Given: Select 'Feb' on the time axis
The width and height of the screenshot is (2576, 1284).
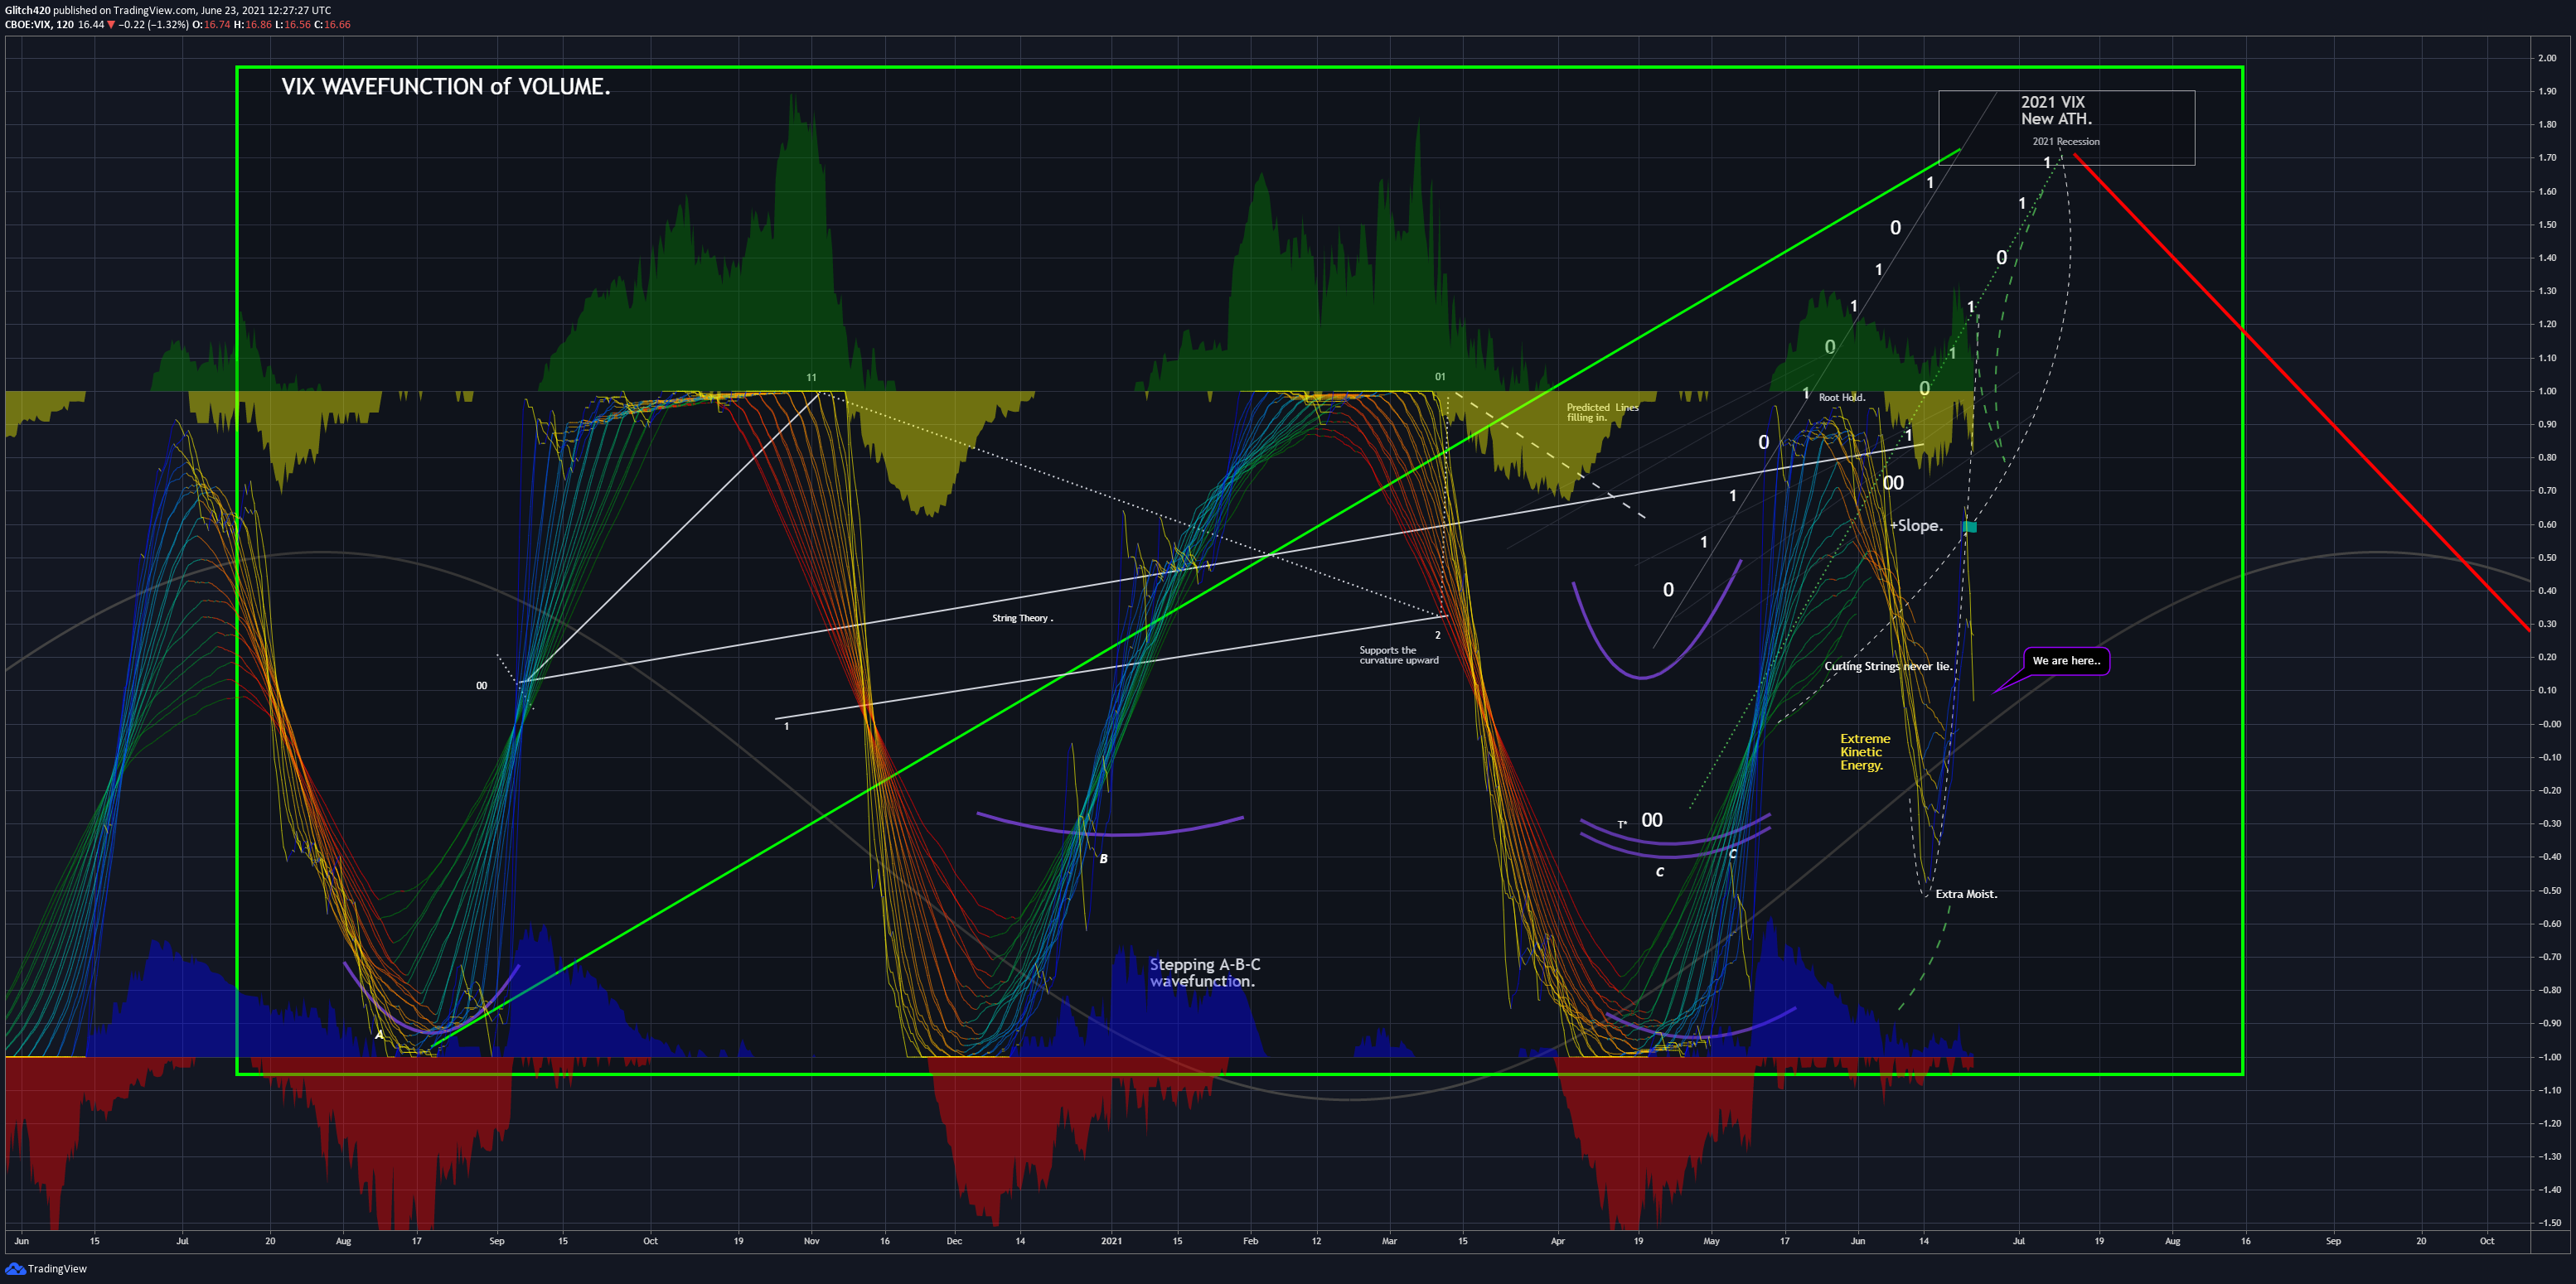Looking at the screenshot, I should (x=1250, y=1241).
